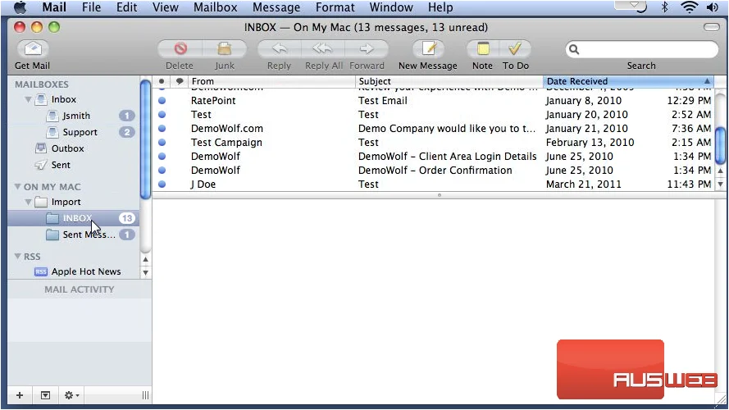This screenshot has height=410, width=729.
Task: Open the Wi-Fi status icon
Action: click(689, 7)
